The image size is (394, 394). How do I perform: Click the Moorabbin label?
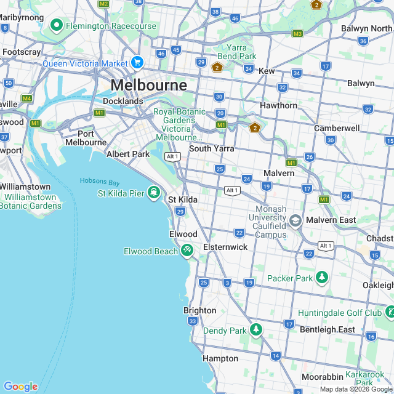(323, 377)
